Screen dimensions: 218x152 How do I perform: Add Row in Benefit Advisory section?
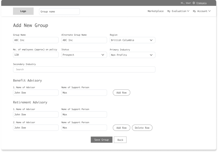click(x=122, y=93)
